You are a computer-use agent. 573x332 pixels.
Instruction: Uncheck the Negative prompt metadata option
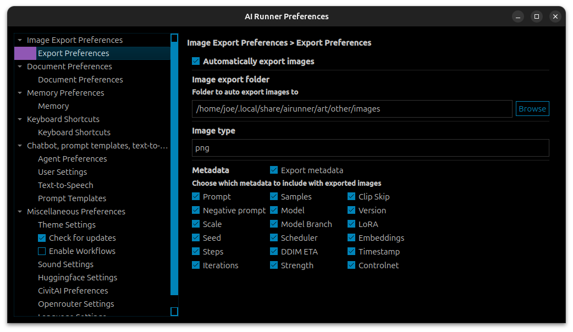click(x=196, y=211)
